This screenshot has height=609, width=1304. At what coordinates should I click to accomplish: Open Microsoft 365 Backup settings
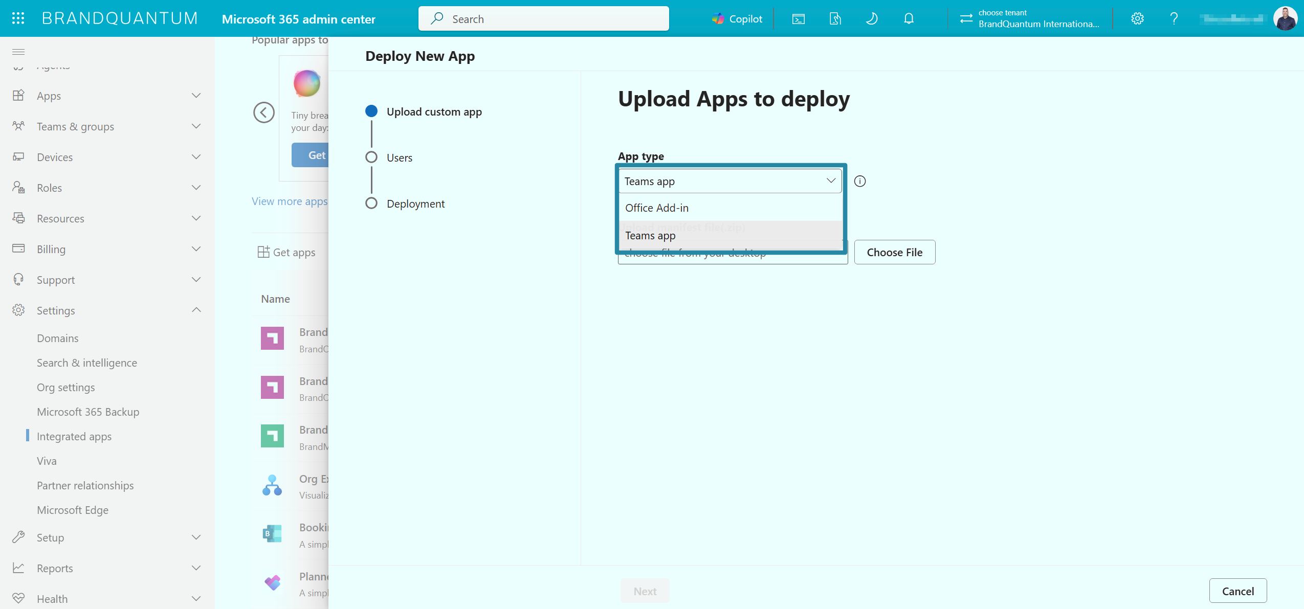click(x=88, y=412)
